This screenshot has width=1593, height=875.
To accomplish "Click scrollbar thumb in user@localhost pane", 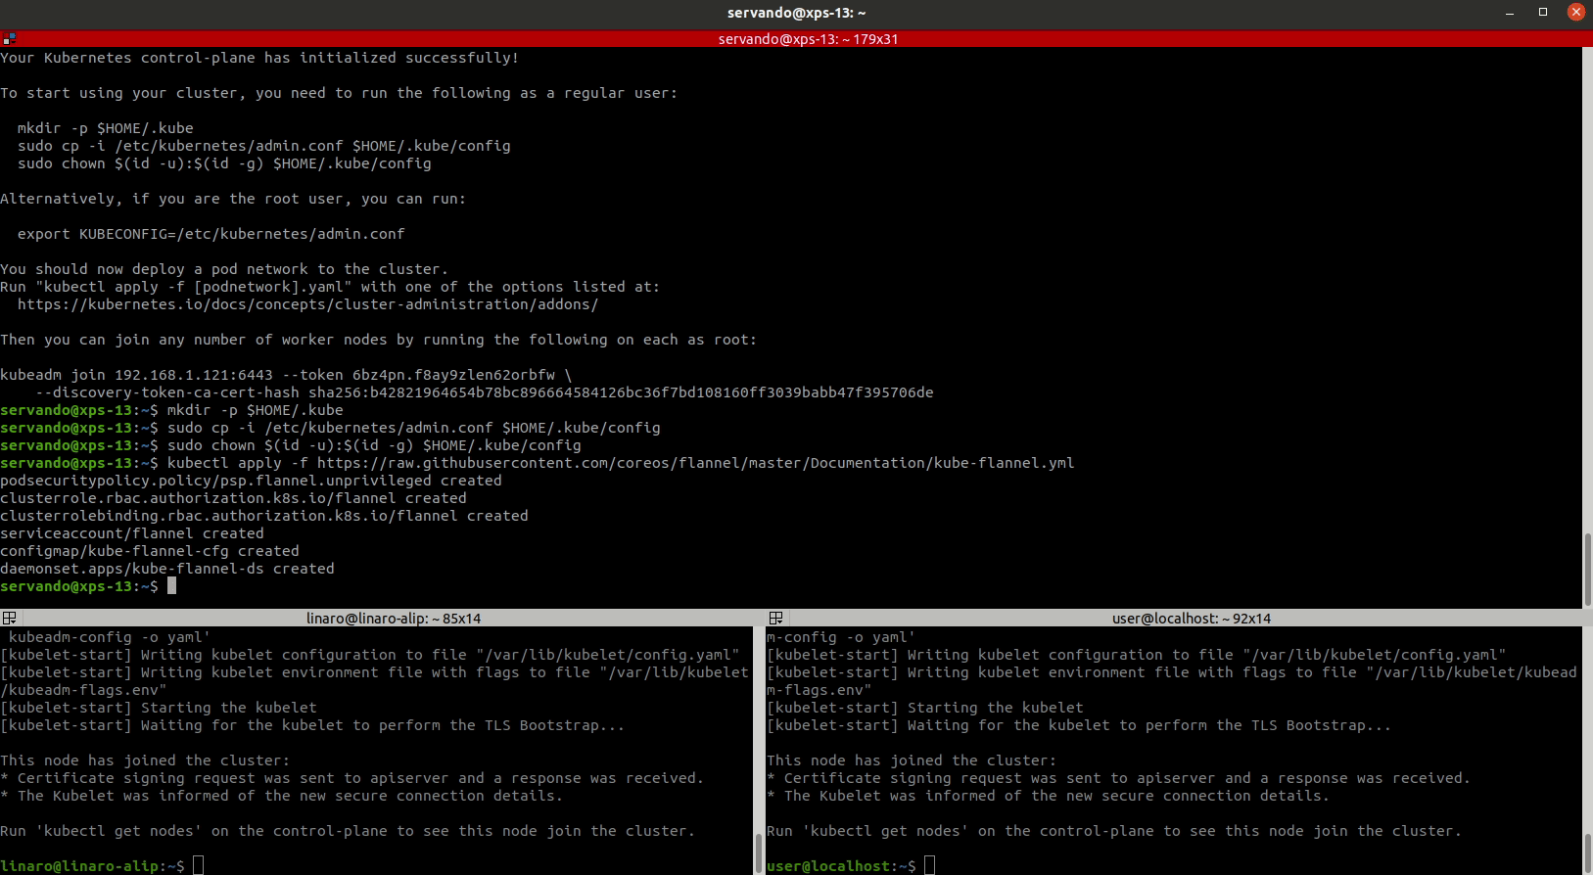I will [1587, 852].
